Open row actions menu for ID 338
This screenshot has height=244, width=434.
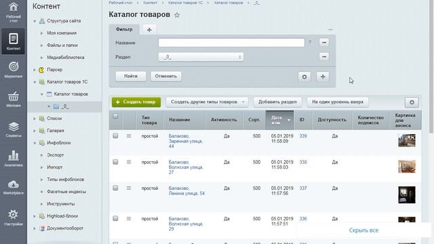[x=129, y=162]
